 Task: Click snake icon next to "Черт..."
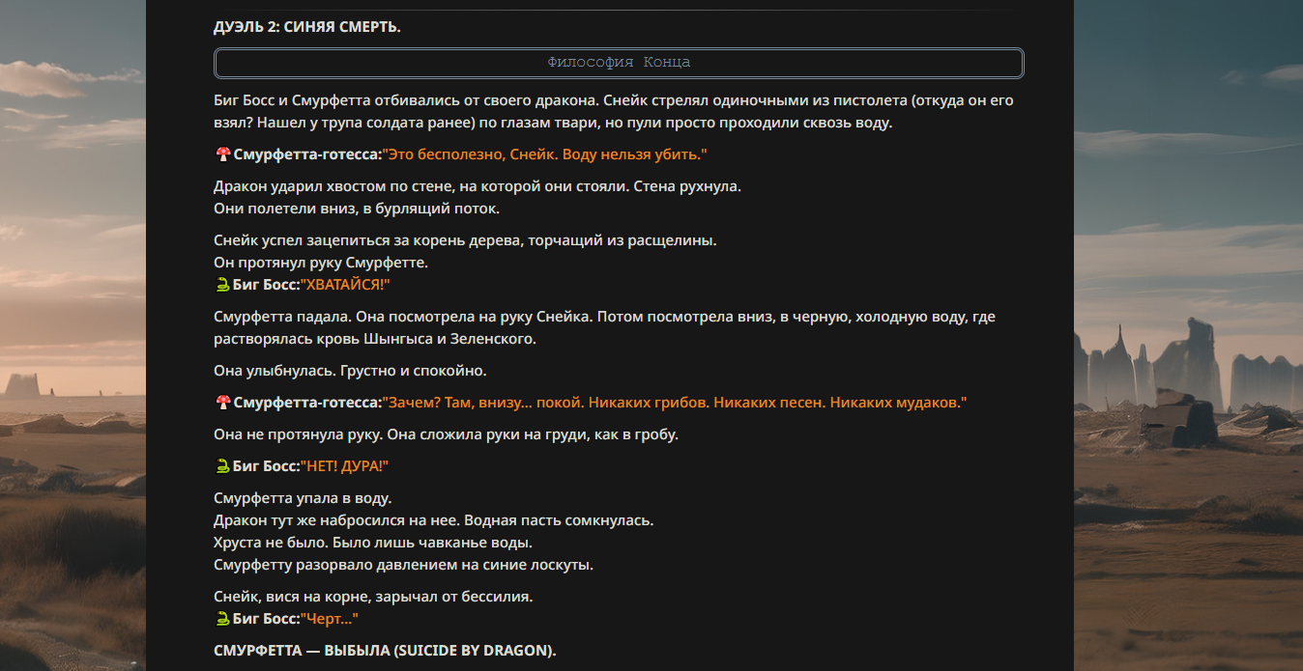222,619
